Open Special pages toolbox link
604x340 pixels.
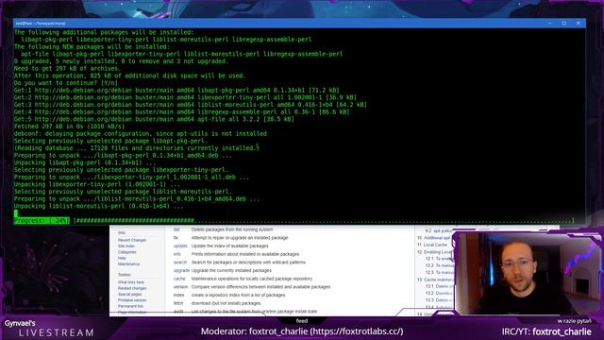[130, 294]
